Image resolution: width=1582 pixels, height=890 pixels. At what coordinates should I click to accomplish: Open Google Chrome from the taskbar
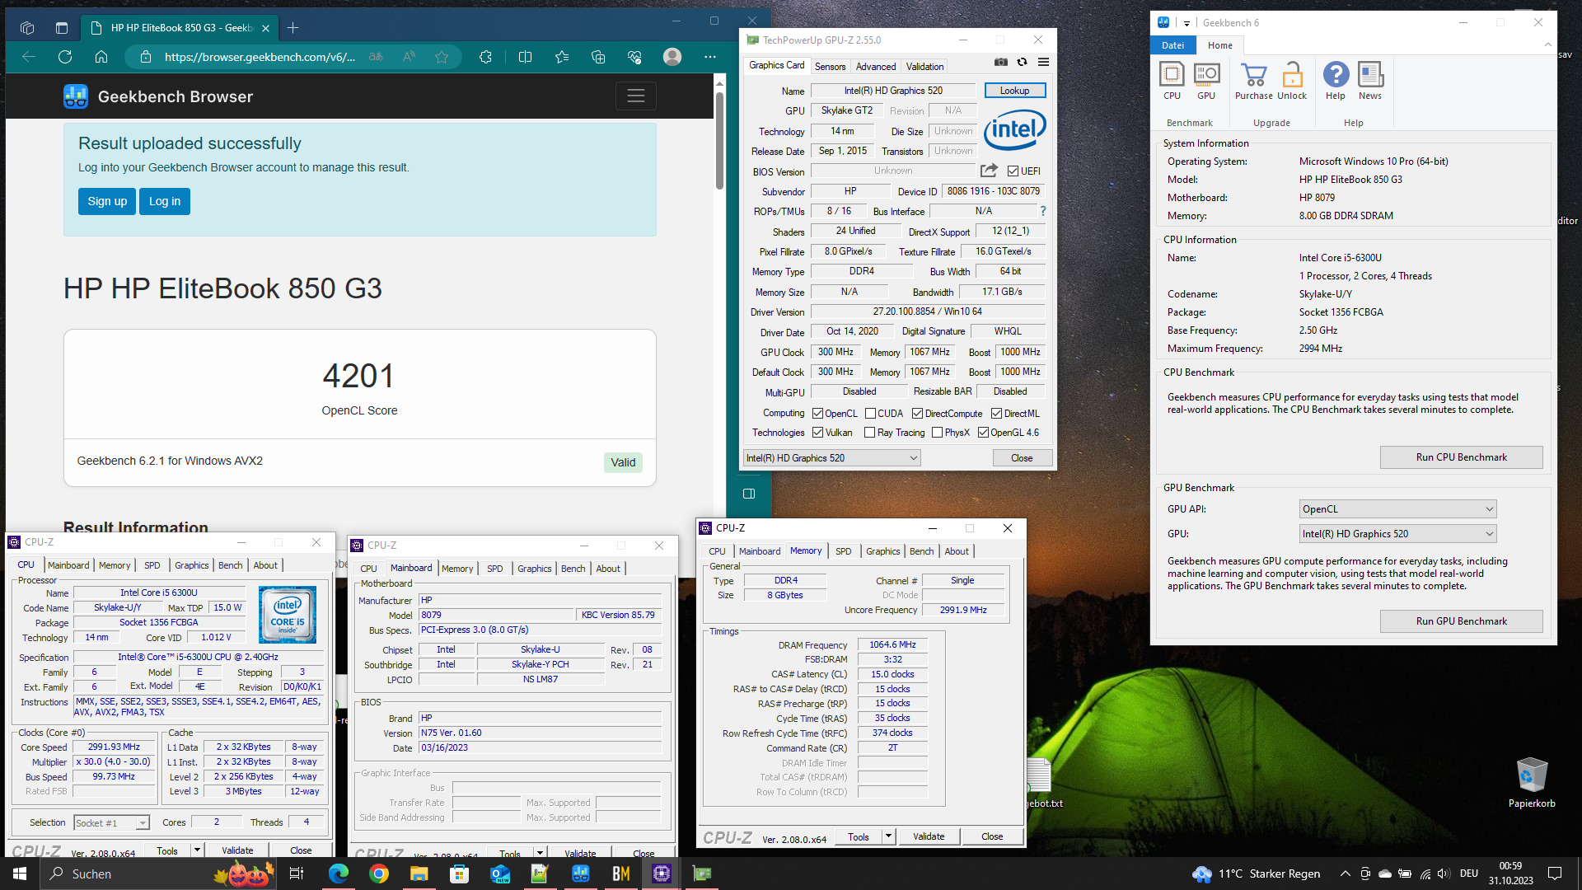tap(379, 874)
